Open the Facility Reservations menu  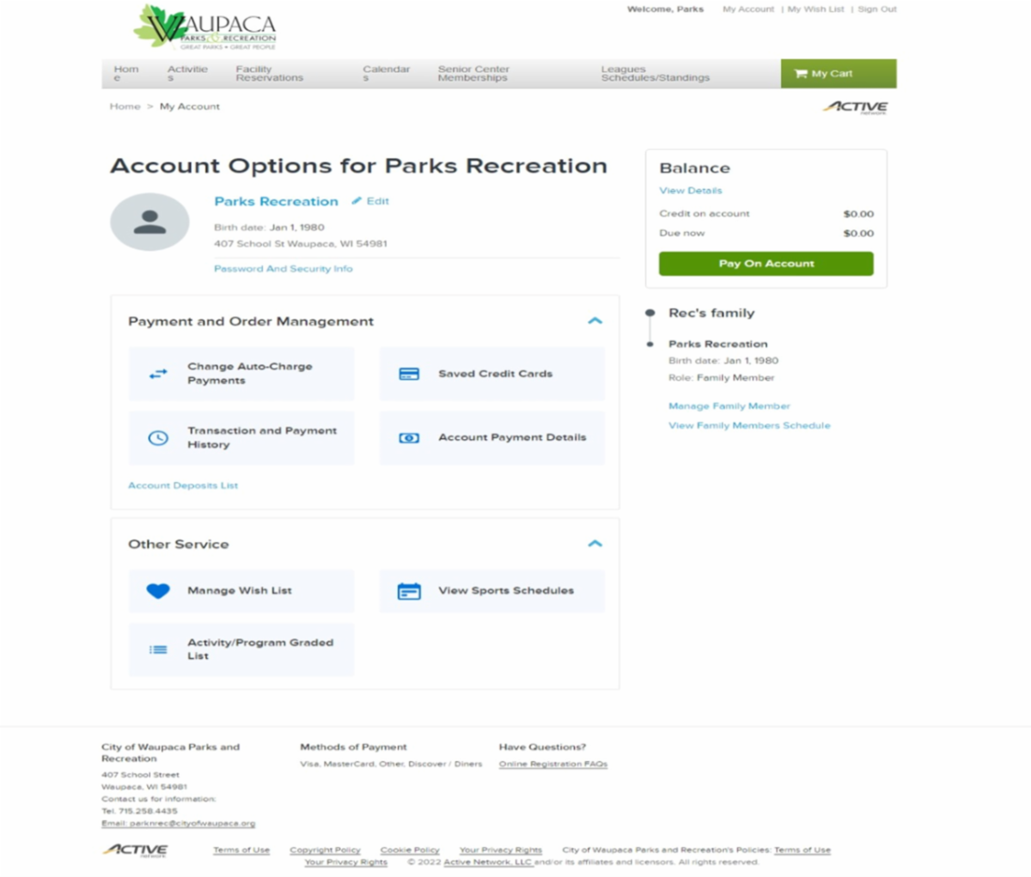(269, 74)
